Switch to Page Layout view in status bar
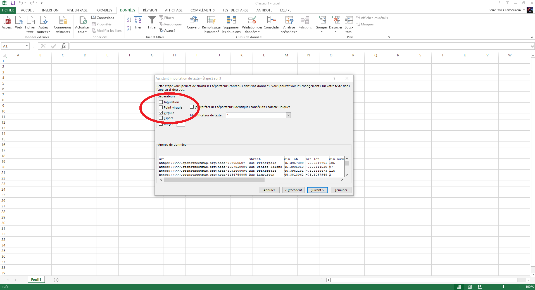 tap(470, 287)
